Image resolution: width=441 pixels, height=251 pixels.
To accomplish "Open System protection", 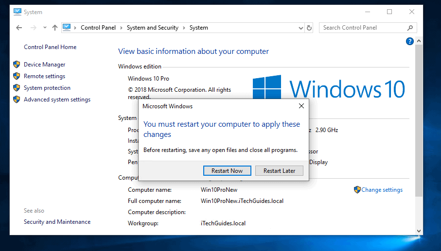I will pyautogui.click(x=47, y=87).
